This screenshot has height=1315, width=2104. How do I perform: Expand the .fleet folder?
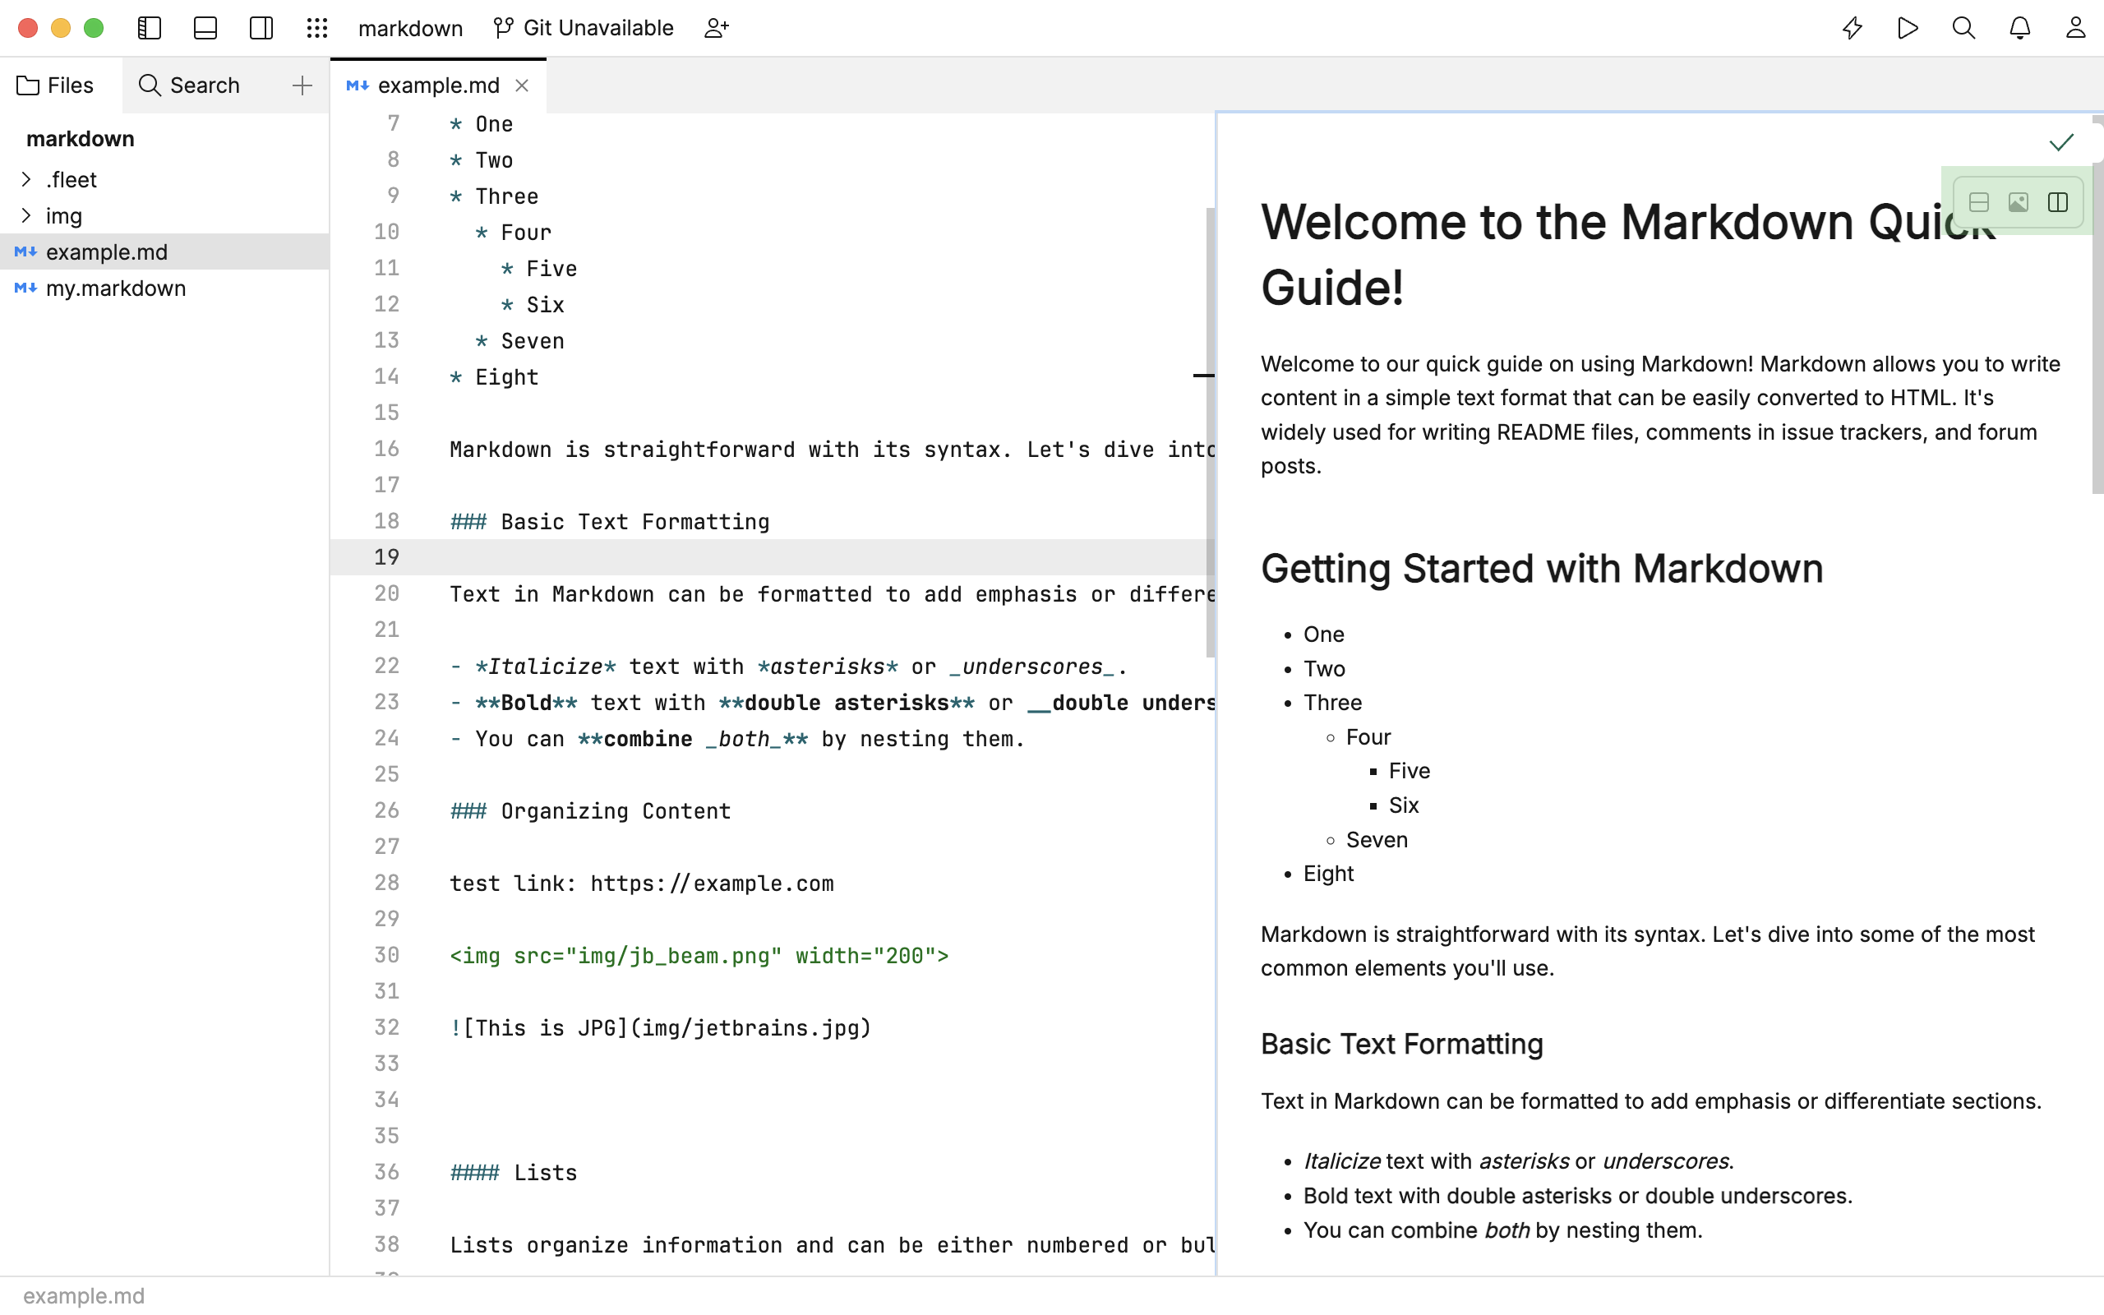(26, 179)
